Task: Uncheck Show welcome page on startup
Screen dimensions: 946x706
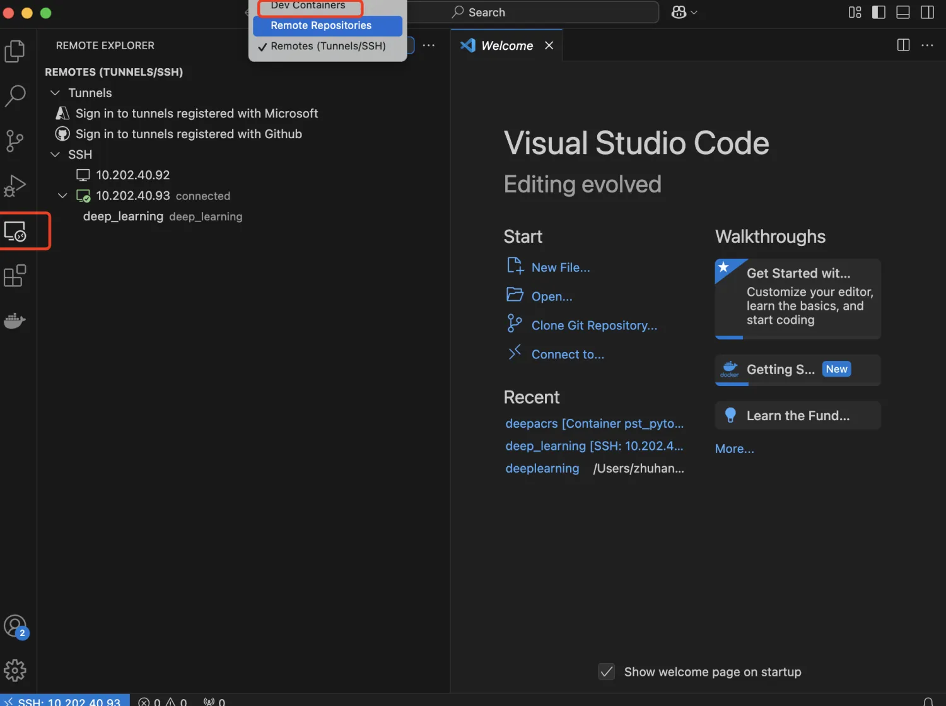Action: coord(606,672)
